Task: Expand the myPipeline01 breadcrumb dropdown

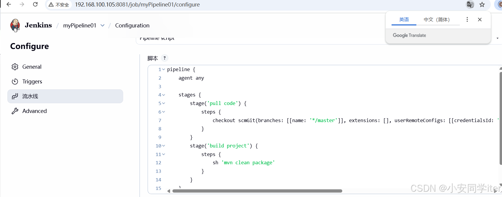Action: (102, 25)
